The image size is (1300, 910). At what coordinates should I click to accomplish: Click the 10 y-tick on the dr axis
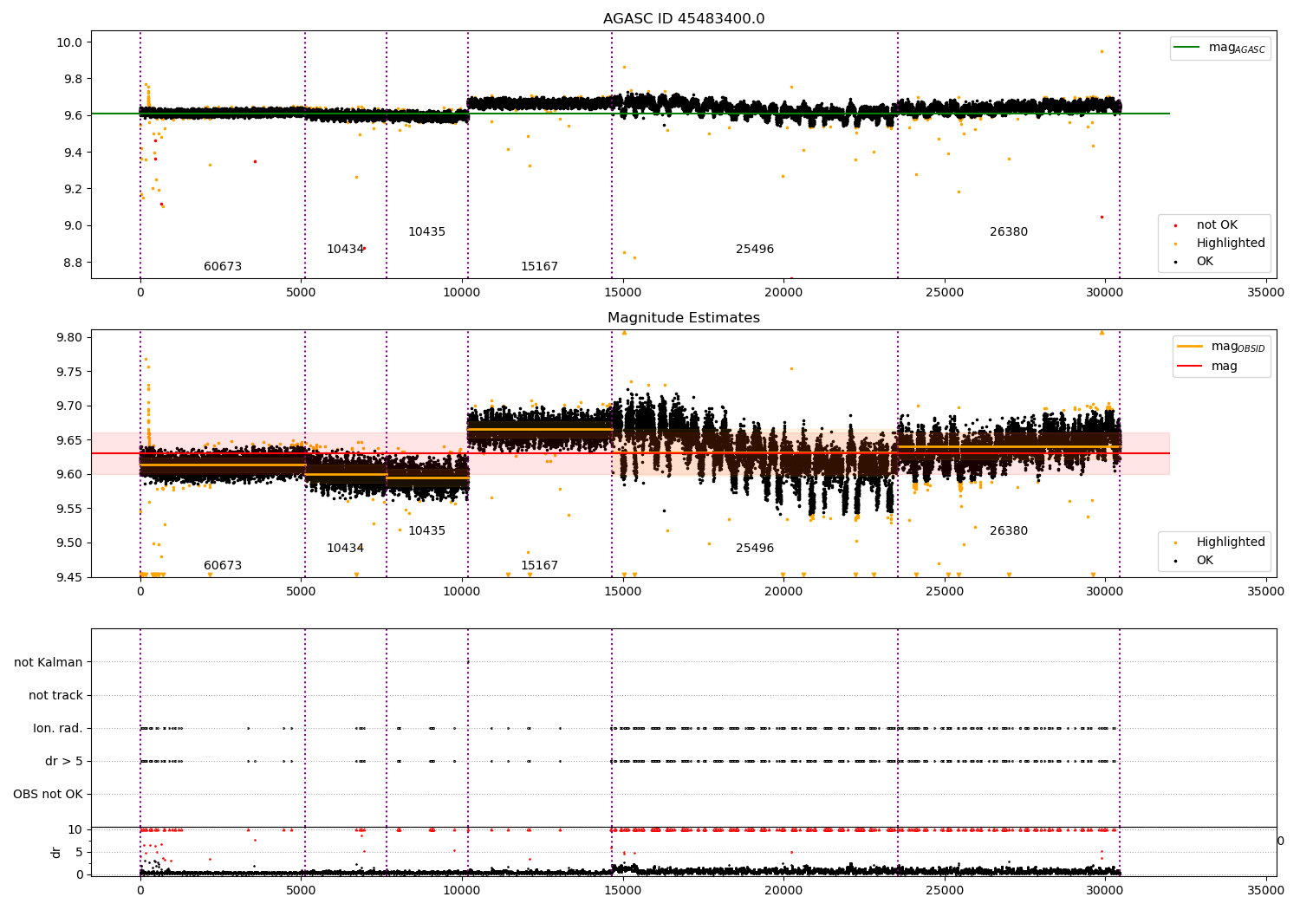pos(76,829)
